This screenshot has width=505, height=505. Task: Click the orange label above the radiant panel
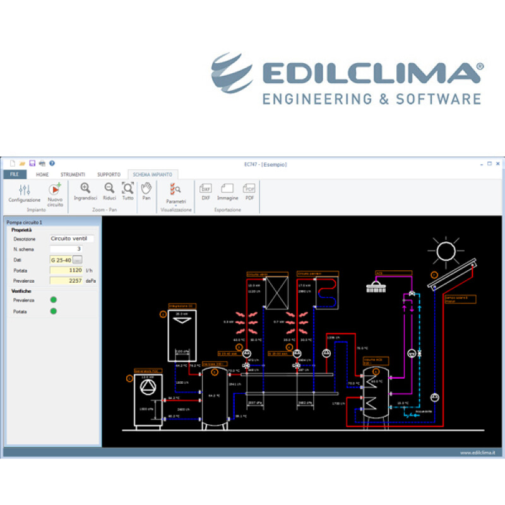[x=318, y=274]
